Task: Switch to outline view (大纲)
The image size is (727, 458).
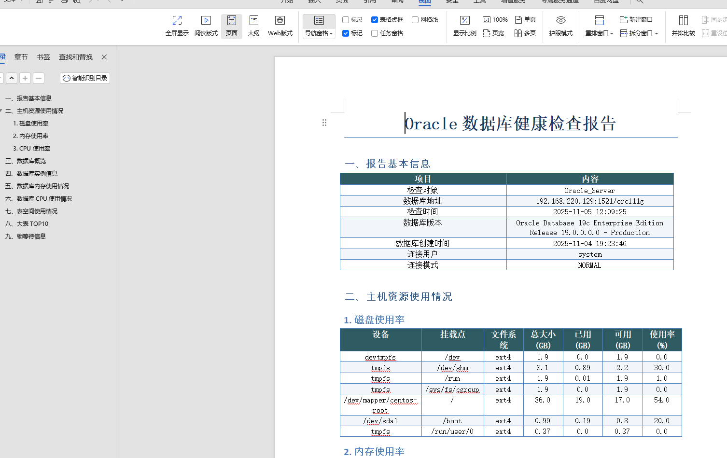Action: tap(254, 26)
